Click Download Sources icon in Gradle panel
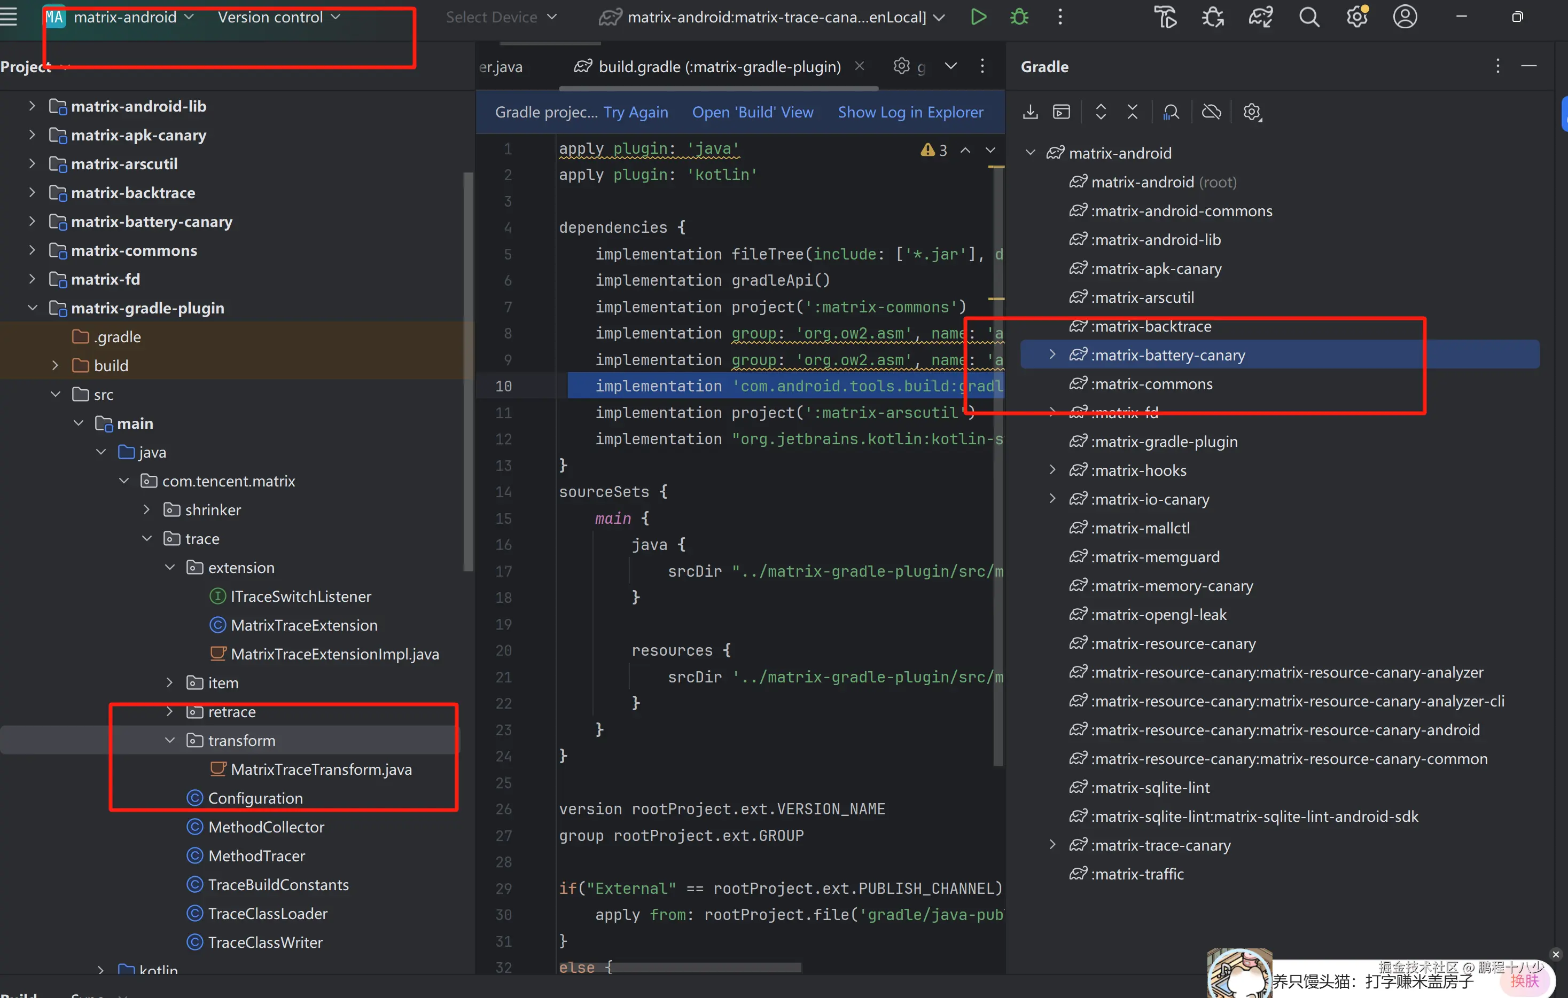Viewport: 1568px width, 998px height. (1030, 112)
